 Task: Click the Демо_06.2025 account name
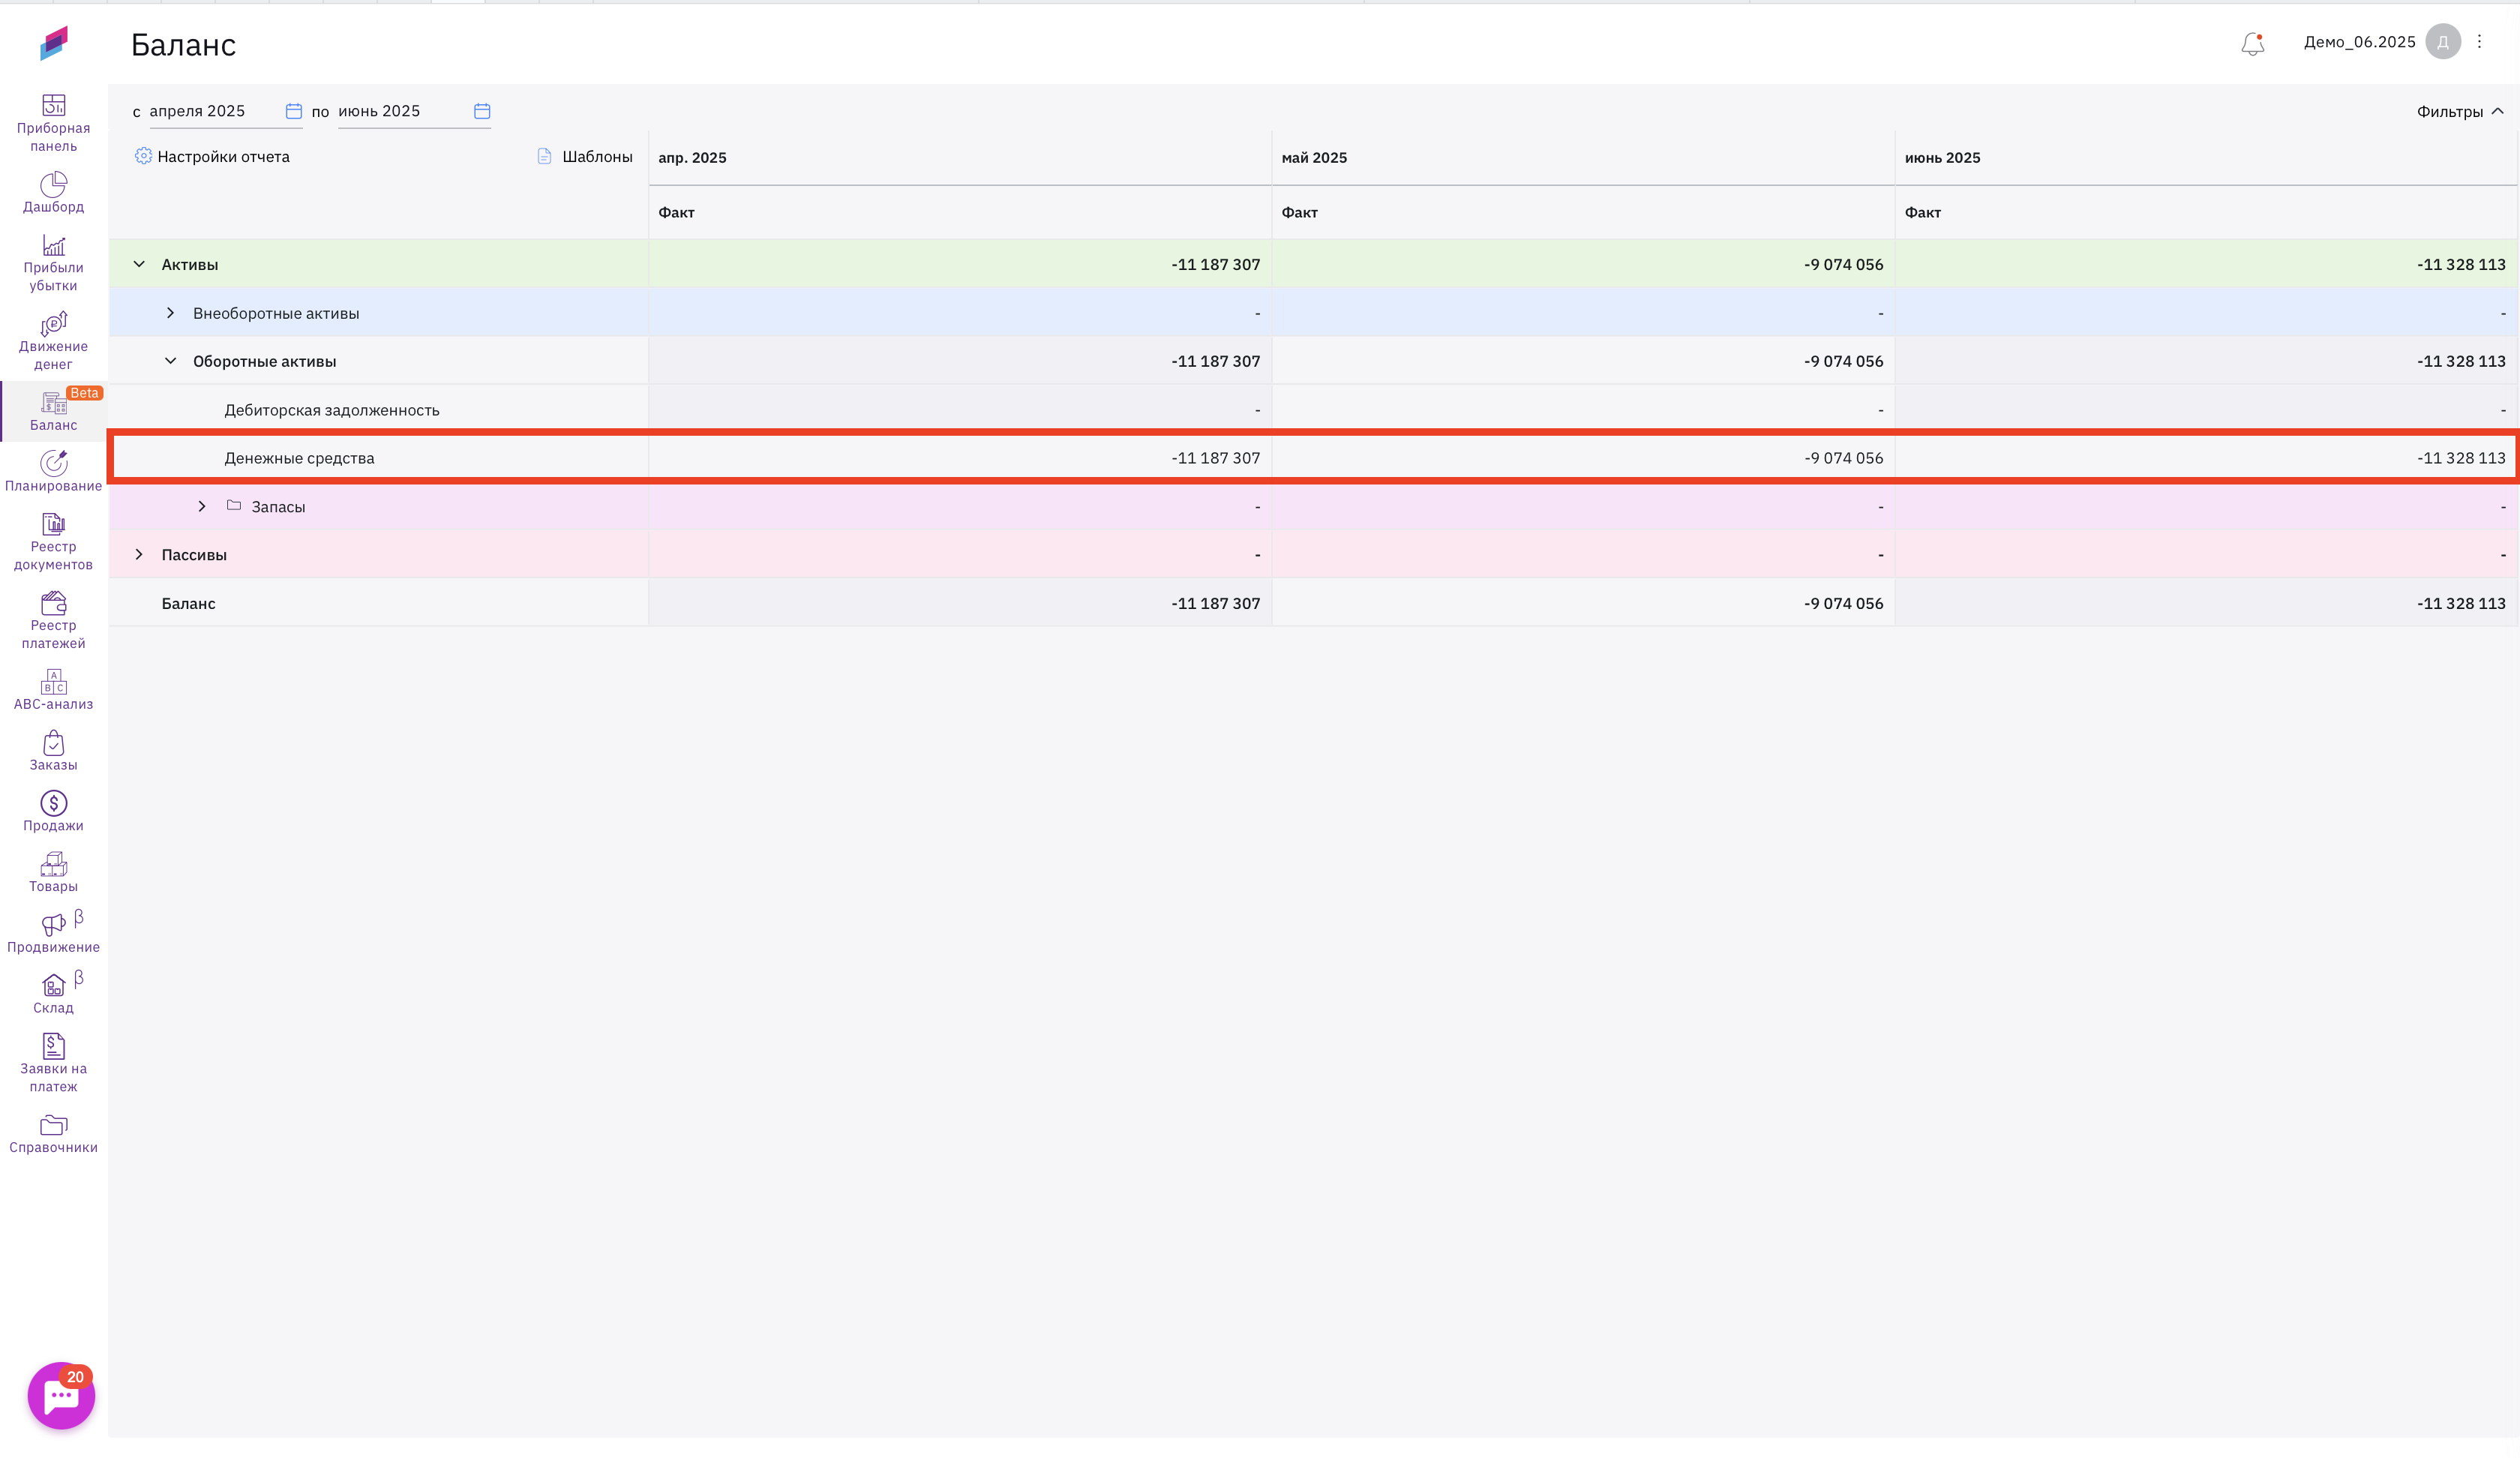[x=2359, y=42]
